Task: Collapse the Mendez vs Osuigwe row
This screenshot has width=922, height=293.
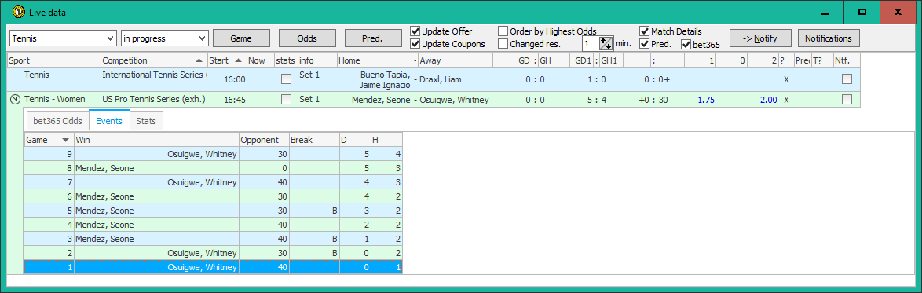Action: coord(15,100)
